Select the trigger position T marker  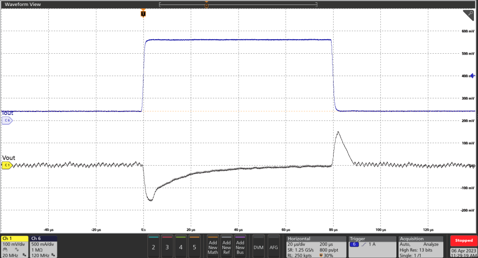click(x=143, y=14)
